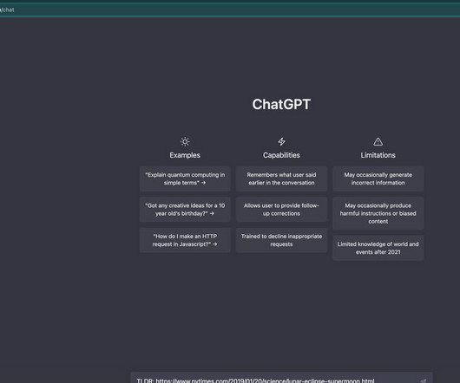Pick the HTTP request in Javascript example
This screenshot has width=460, height=383.
(185, 240)
